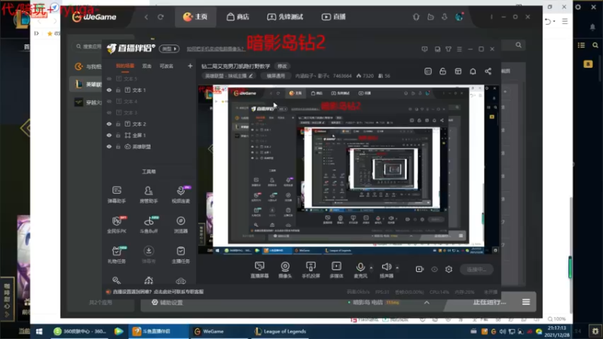The width and height of the screenshot is (603, 339).
Task: Show the hidden 文本 3 layer
Action: click(109, 112)
